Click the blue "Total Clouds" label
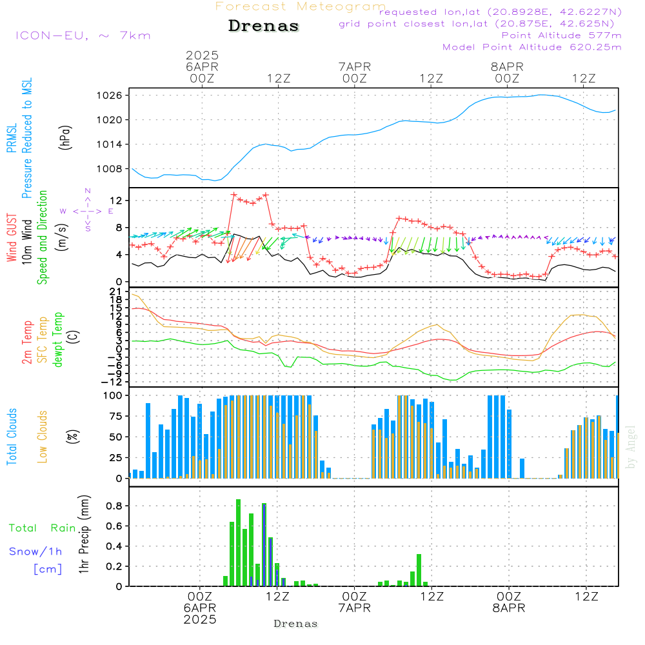This screenshot has width=645, height=645. (12, 437)
